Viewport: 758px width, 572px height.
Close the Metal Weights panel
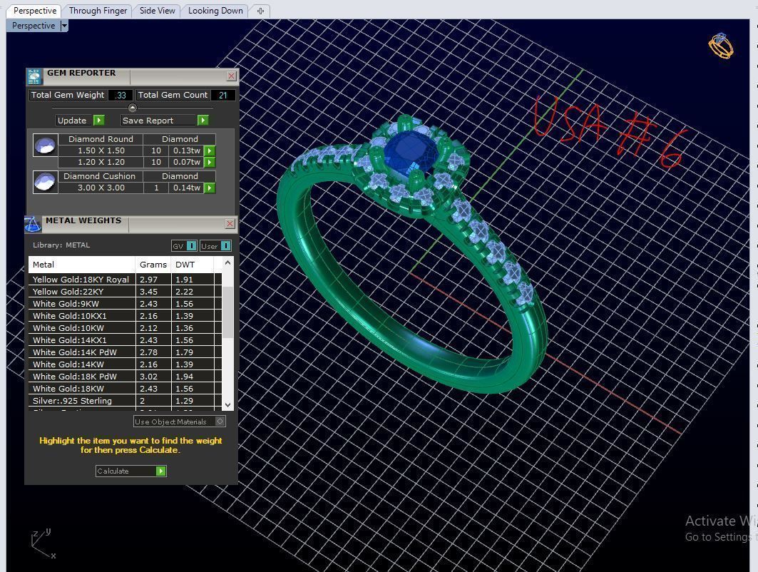tap(230, 223)
